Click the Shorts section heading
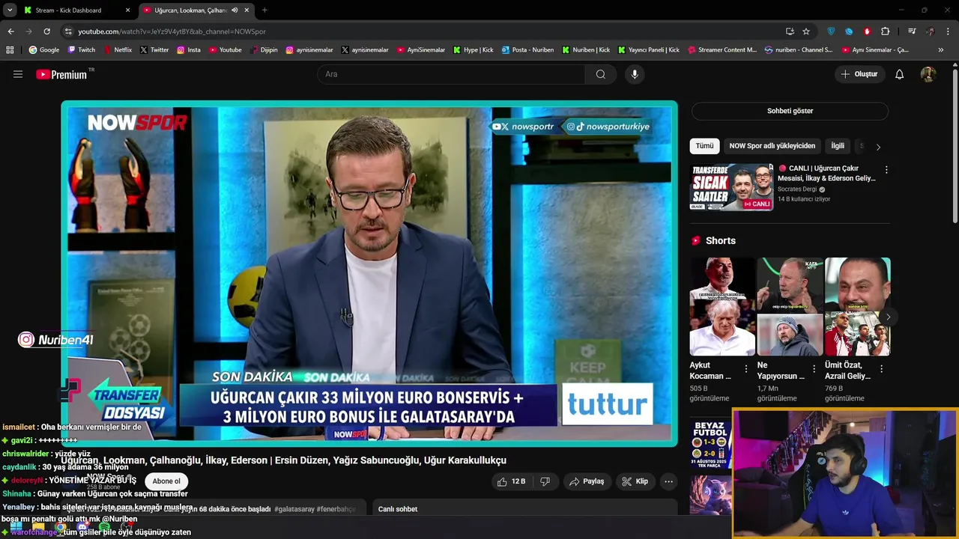Screen dimensions: 959x539 (721, 240)
